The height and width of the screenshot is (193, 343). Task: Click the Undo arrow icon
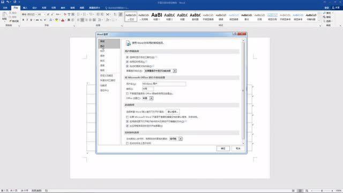pos(8,2)
